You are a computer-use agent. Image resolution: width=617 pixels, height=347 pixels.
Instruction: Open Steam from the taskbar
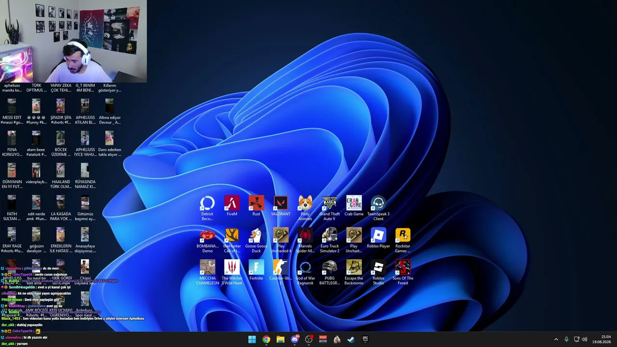351,339
